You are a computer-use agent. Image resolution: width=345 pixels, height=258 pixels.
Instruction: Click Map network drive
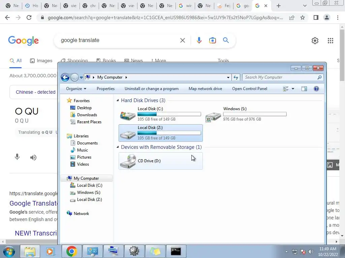click(205, 89)
